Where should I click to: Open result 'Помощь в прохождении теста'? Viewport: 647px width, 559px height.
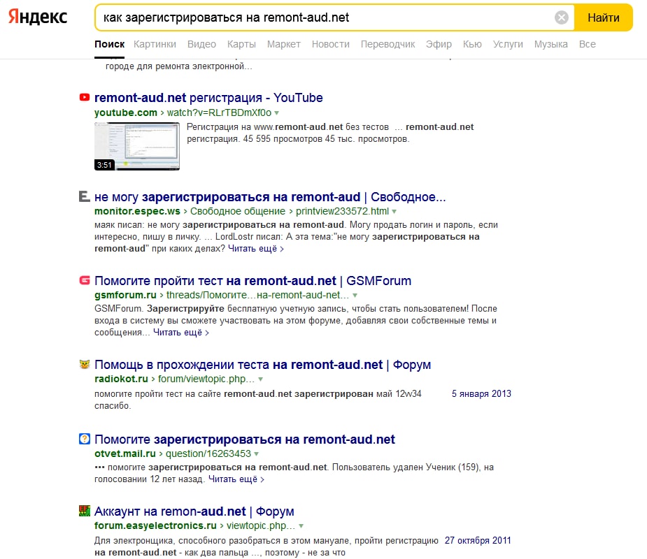pos(262,365)
